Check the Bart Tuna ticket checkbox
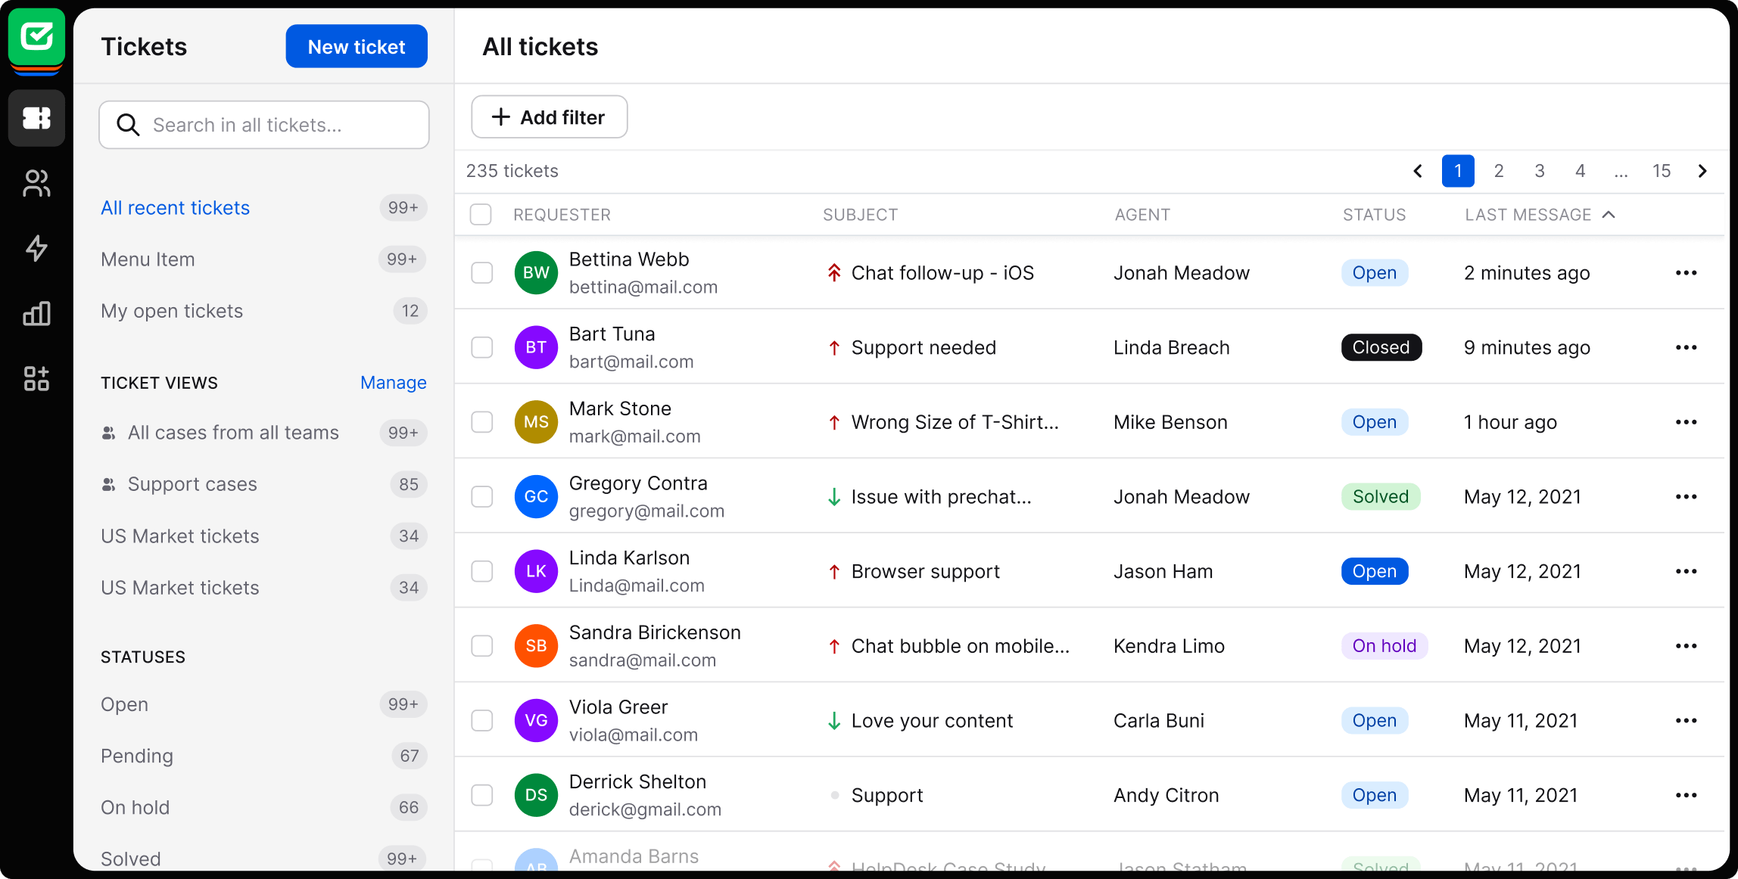The image size is (1738, 879). [482, 347]
